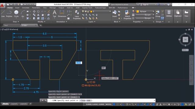
Task: Click the add layout plus button
Action: (x=30, y=104)
